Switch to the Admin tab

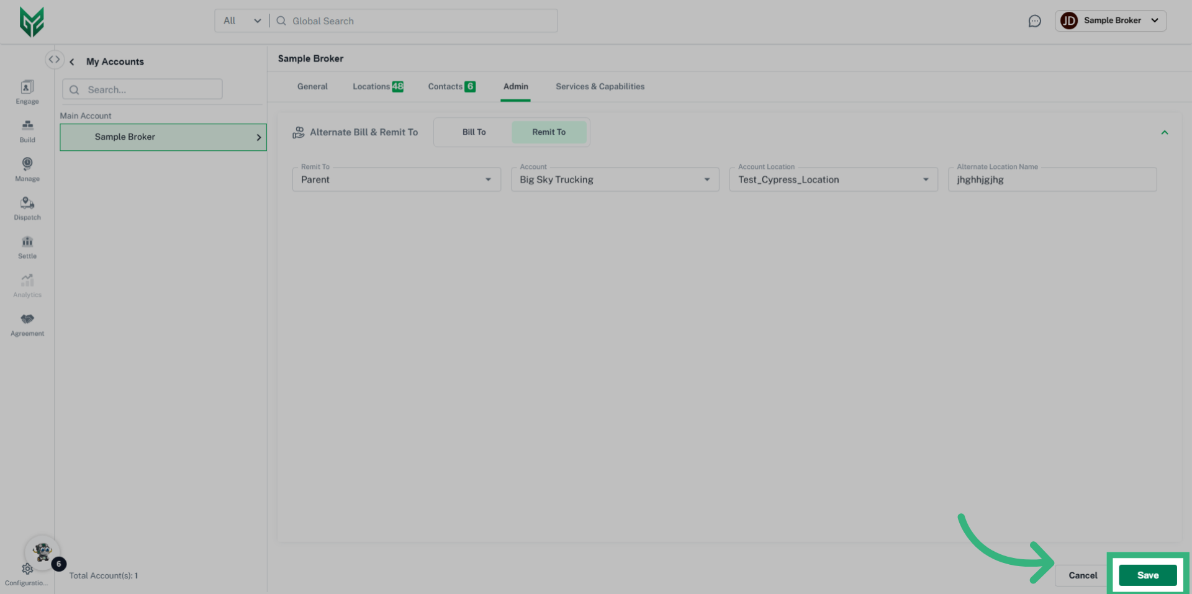tap(516, 86)
